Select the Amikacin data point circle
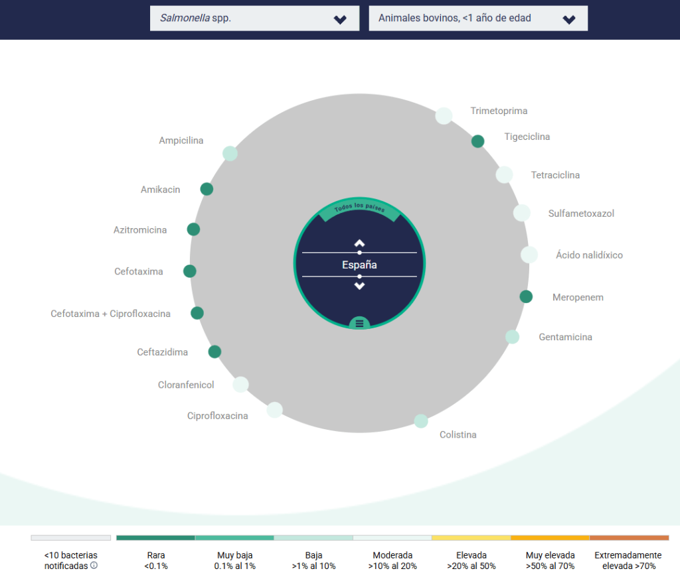This screenshot has height=581, width=680. (207, 189)
